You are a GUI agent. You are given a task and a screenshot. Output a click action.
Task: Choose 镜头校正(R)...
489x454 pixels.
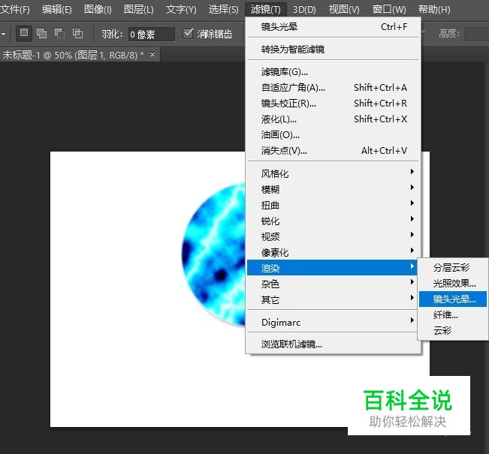click(333, 104)
